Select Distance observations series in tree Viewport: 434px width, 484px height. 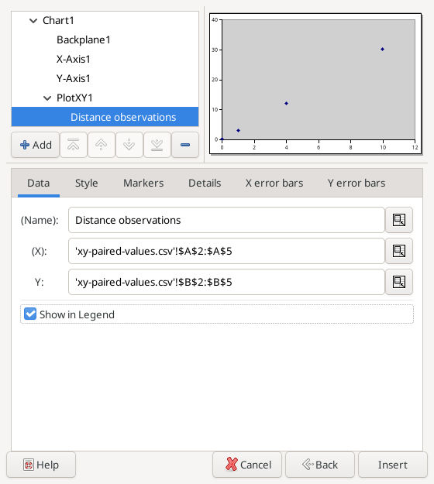105,117
